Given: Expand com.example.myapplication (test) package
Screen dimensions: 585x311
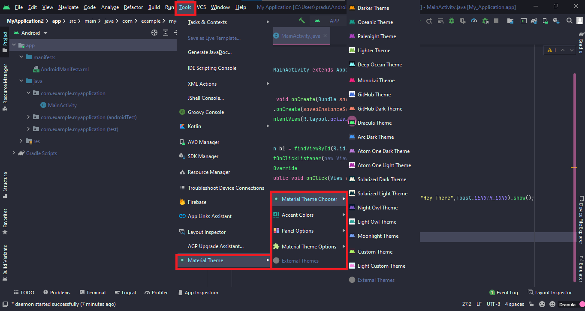Looking at the screenshot, I should pos(28,129).
